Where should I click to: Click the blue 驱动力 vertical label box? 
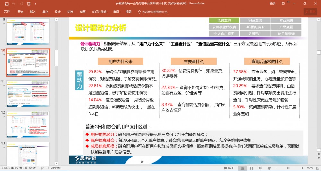tap(79, 80)
